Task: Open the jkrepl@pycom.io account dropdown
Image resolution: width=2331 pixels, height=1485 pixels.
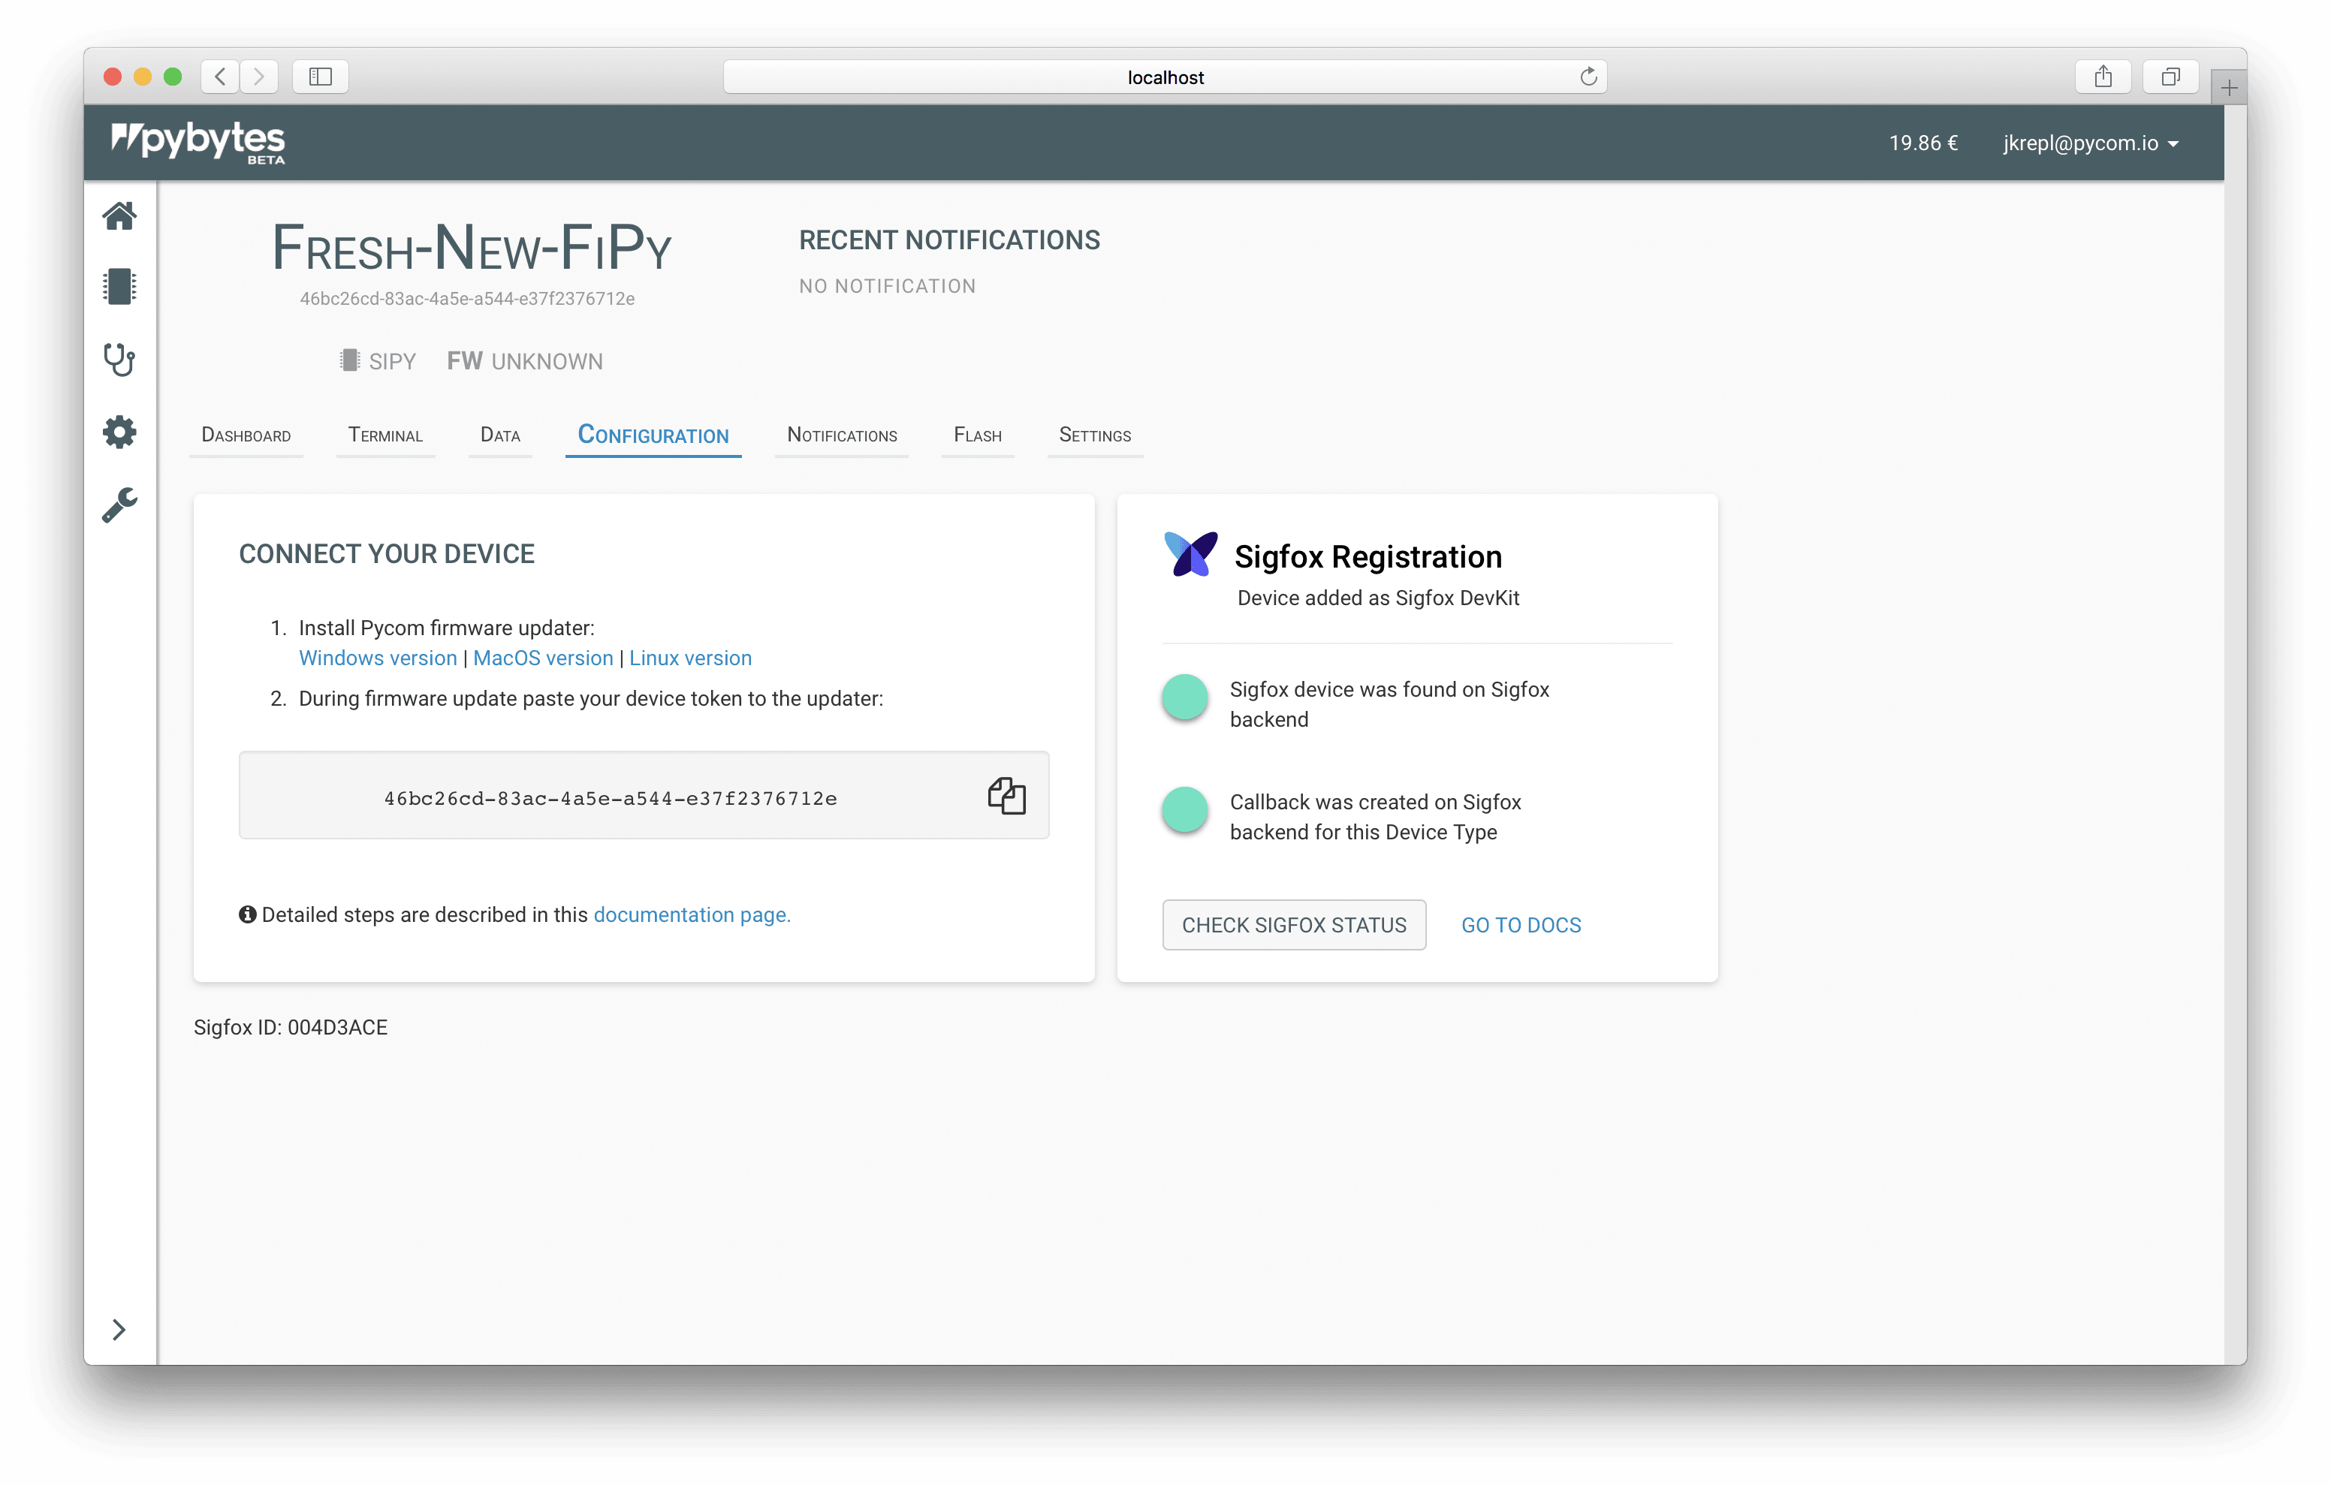Action: (2090, 143)
